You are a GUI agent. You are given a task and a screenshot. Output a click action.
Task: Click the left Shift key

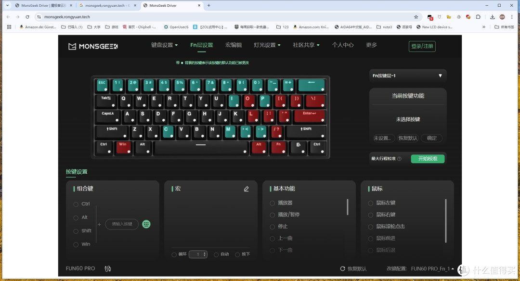112,131
